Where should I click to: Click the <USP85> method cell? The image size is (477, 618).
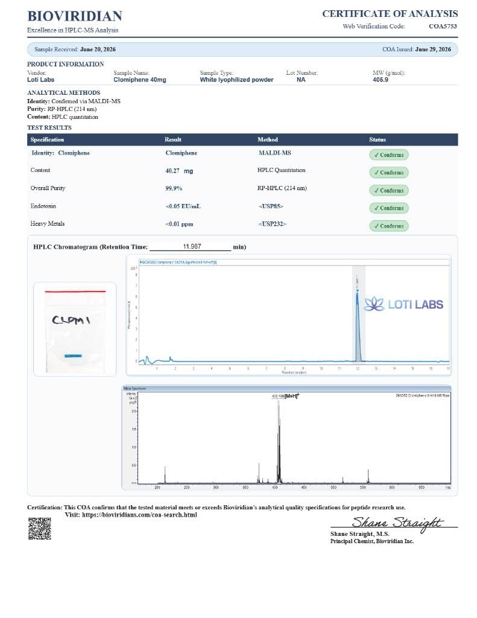tap(271, 206)
